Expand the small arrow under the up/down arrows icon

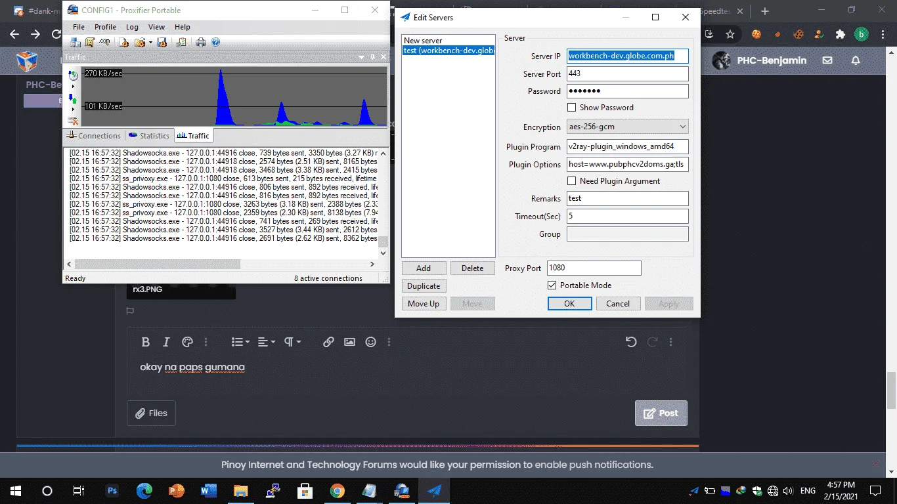click(73, 109)
